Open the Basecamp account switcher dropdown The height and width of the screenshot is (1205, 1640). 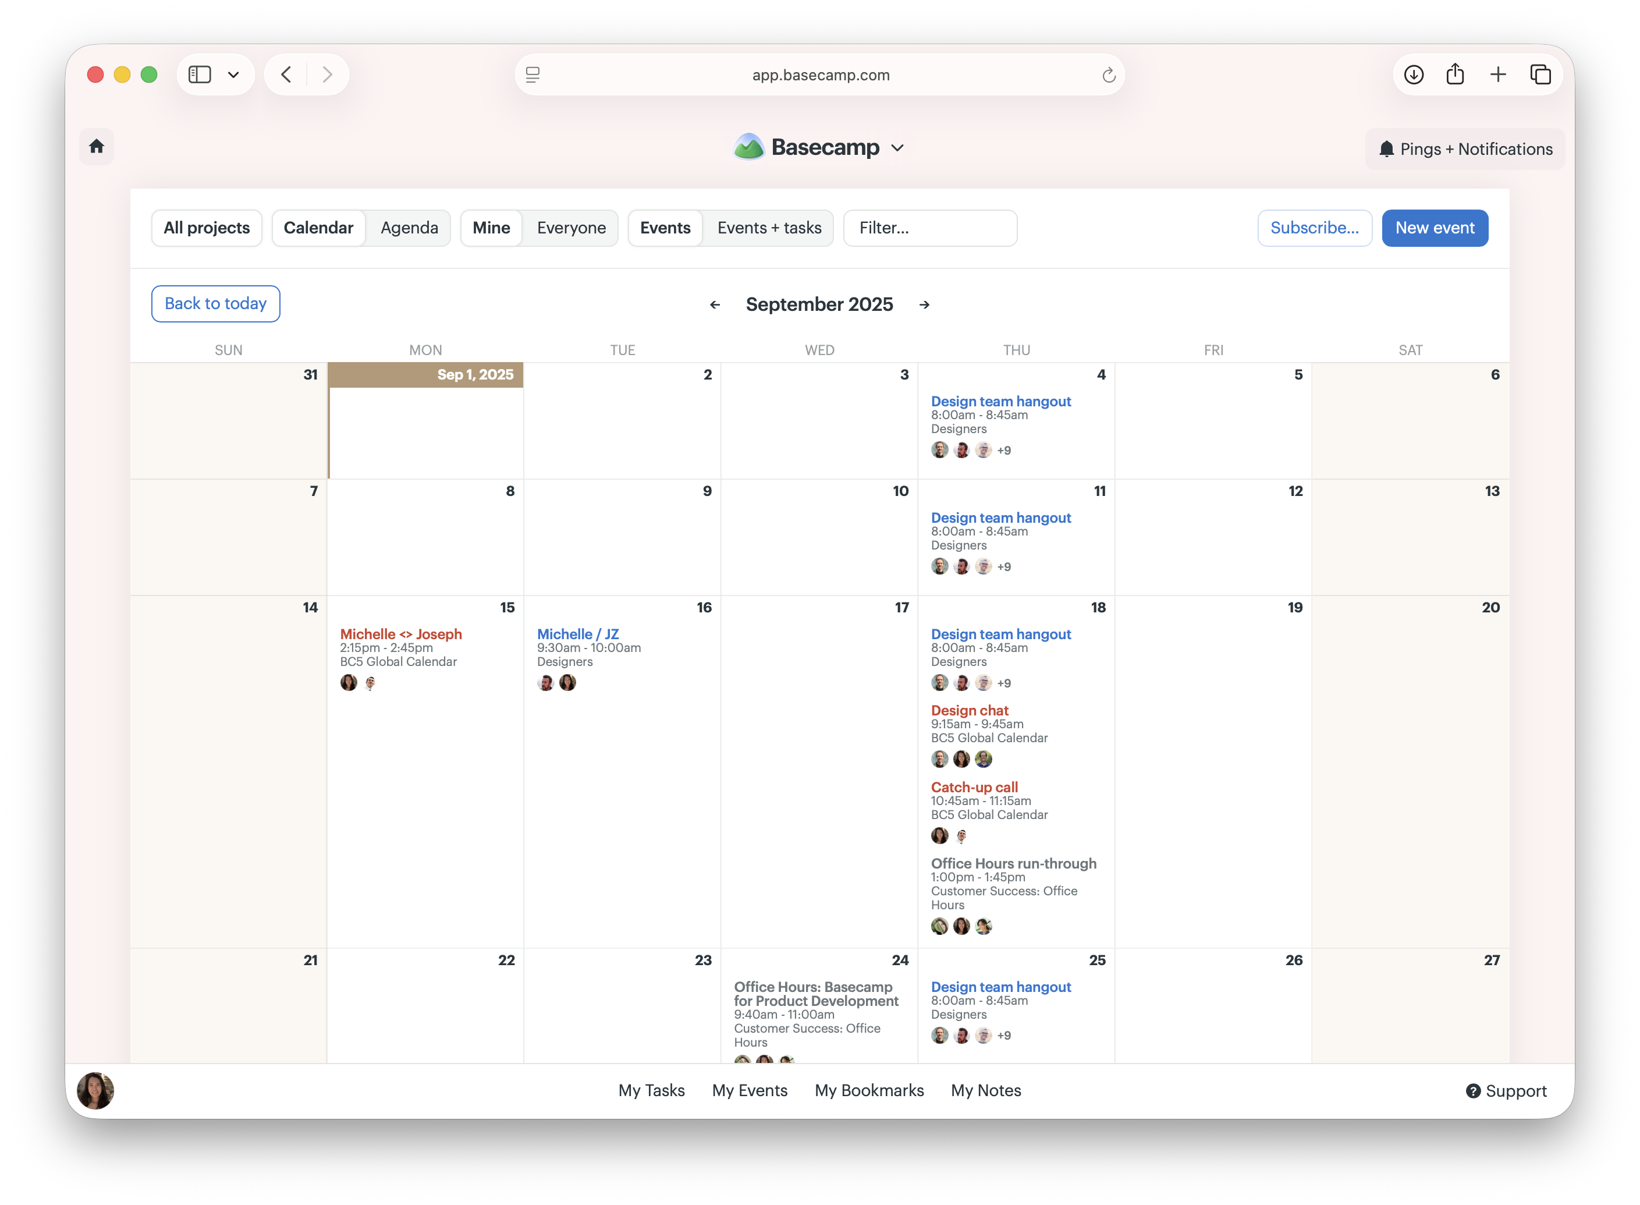click(x=819, y=147)
